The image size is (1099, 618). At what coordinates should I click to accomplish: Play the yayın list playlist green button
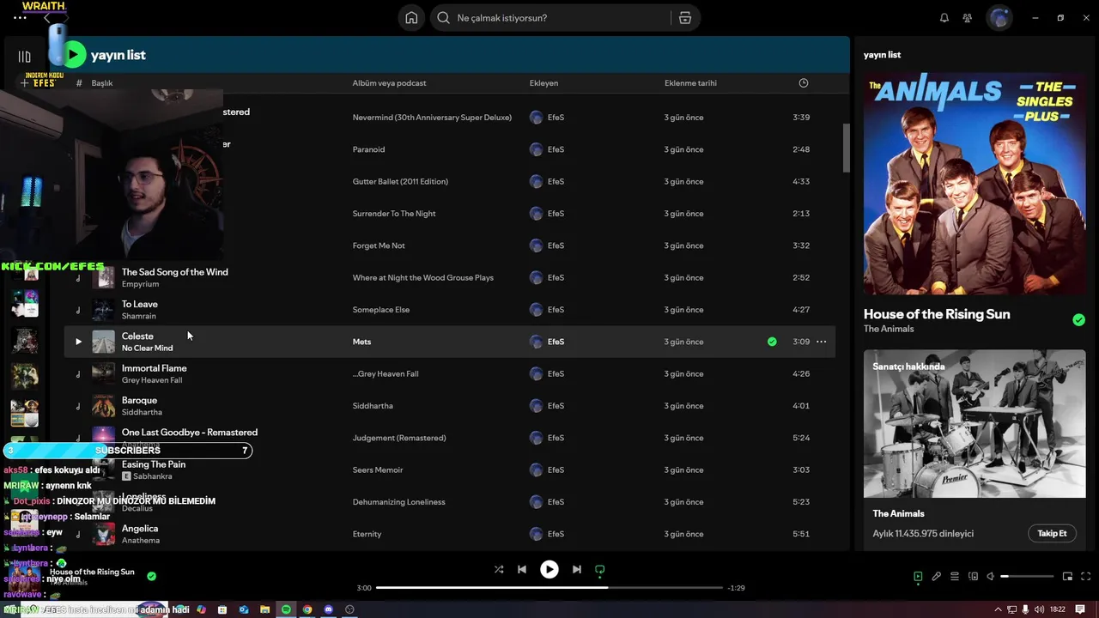pyautogui.click(x=74, y=55)
